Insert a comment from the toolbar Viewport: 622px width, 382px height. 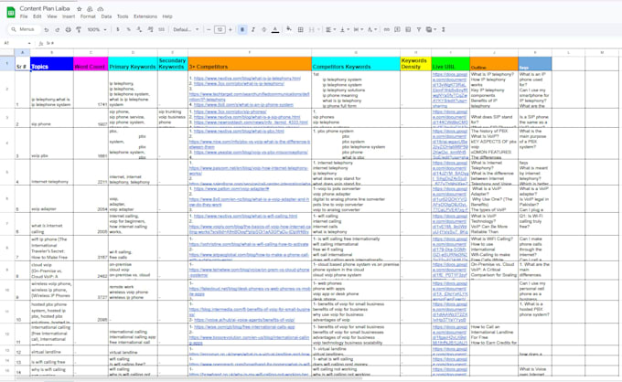[397, 30]
